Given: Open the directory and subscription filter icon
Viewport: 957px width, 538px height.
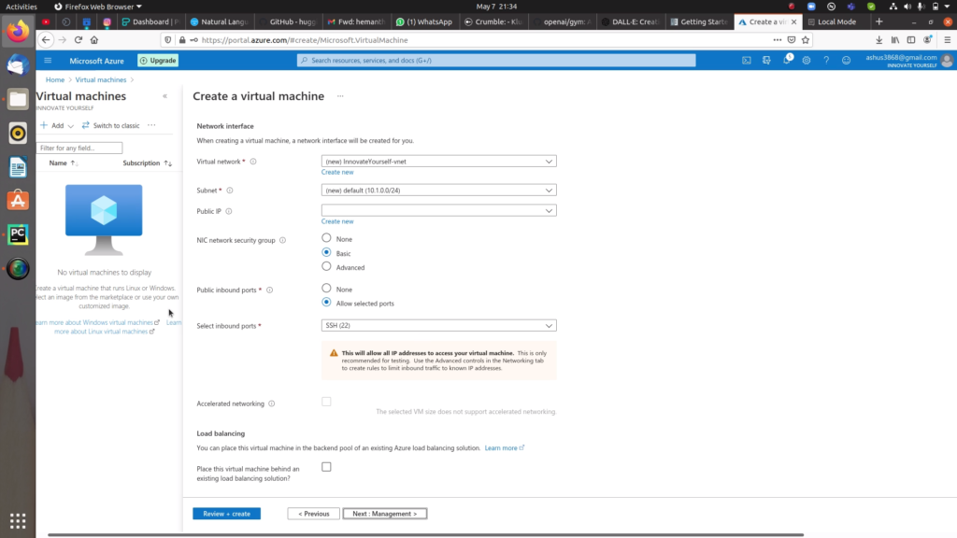Looking at the screenshot, I should 767,60.
